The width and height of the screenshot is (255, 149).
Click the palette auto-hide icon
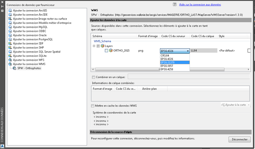(x=2, y=6)
